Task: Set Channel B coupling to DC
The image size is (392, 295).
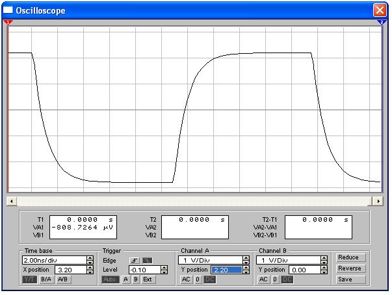Action: [287, 279]
